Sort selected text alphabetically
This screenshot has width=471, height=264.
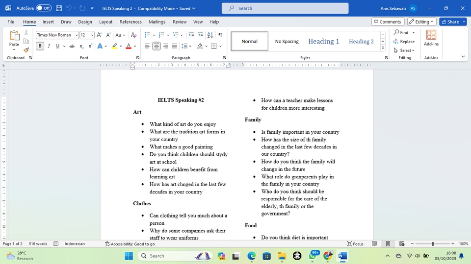(210, 35)
